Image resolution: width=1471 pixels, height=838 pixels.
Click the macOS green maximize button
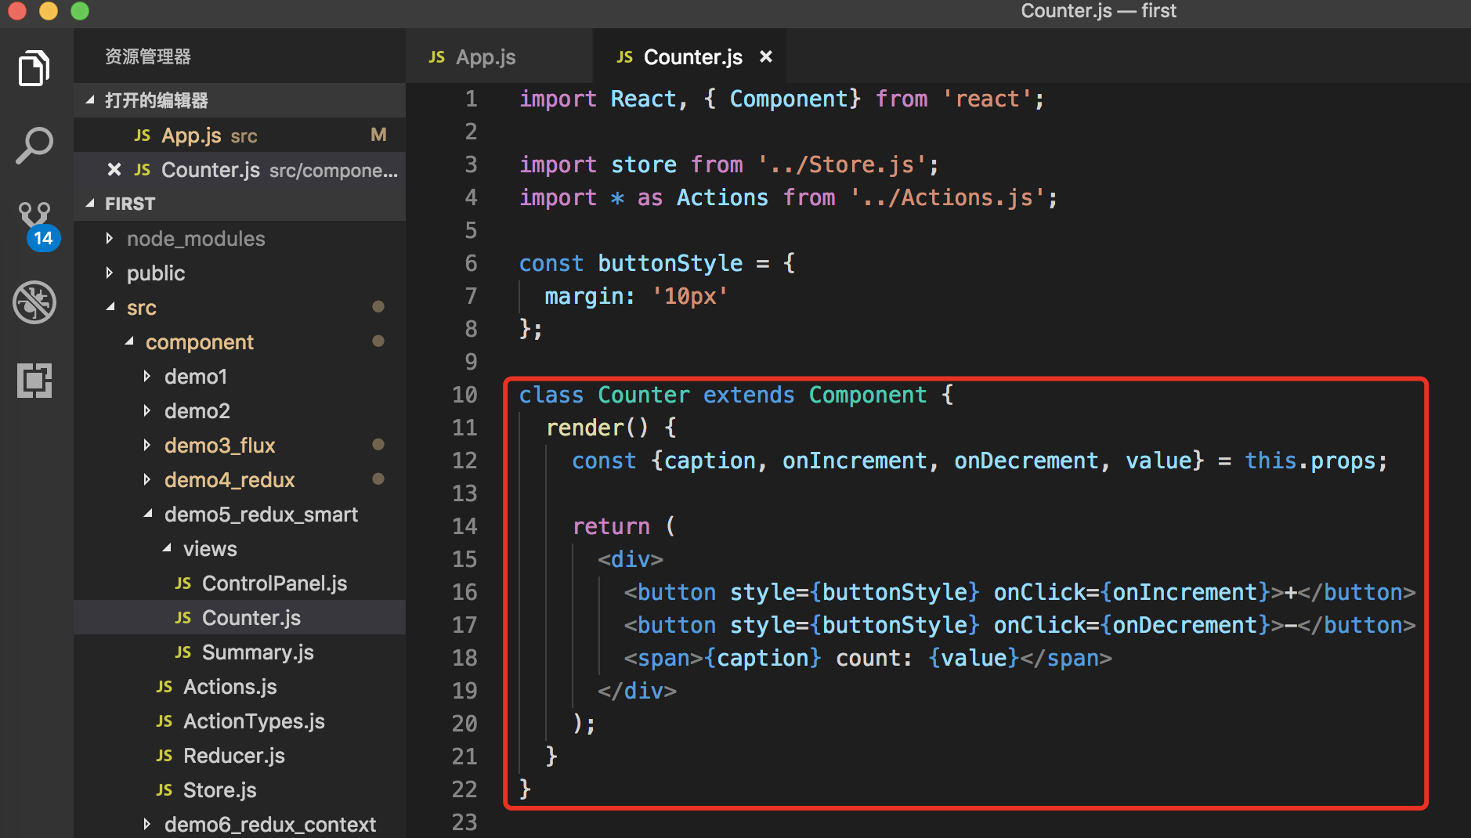coord(80,11)
